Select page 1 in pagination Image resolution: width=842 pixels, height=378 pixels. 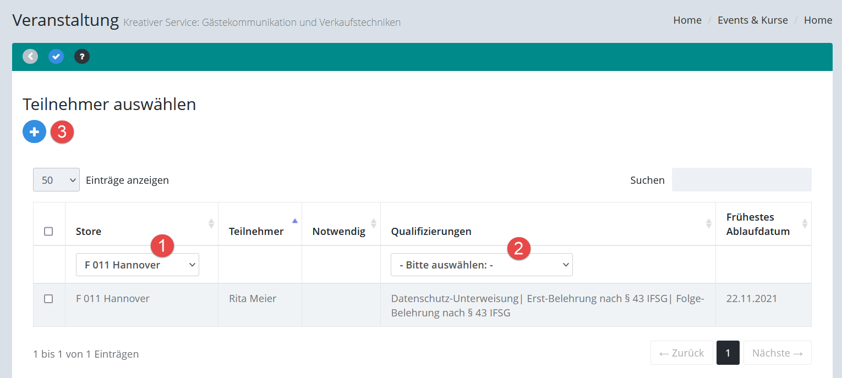[x=728, y=353]
